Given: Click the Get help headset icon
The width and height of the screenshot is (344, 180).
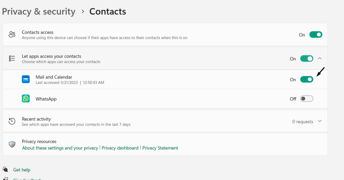Looking at the screenshot, I should [x=5, y=170].
